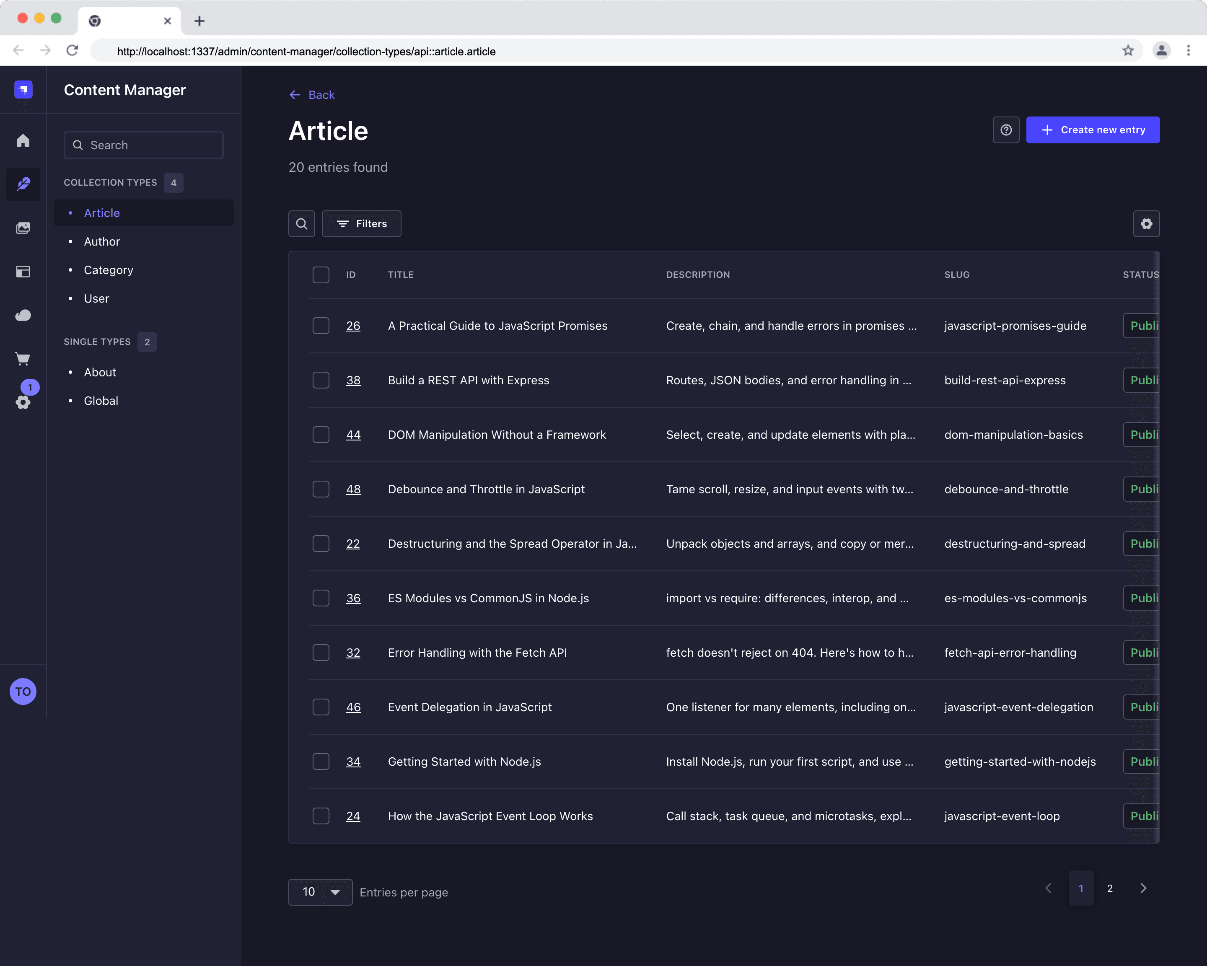The height and width of the screenshot is (966, 1207).
Task: Focus the Content Manager search field
Action: tap(144, 145)
